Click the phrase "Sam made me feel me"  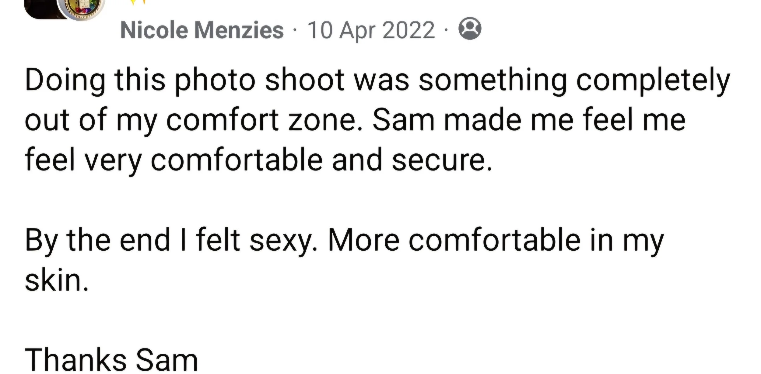click(x=529, y=120)
